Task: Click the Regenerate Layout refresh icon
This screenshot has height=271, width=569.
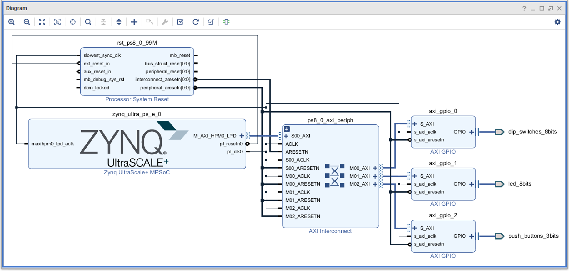Action: click(196, 22)
